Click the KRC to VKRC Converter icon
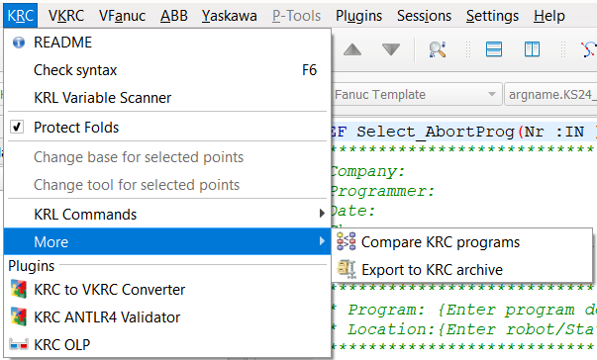 tap(19, 290)
